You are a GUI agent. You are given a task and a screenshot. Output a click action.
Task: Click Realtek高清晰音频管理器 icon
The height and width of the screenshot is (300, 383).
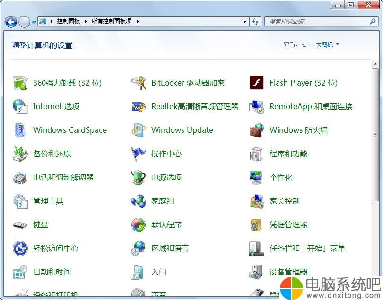139,106
